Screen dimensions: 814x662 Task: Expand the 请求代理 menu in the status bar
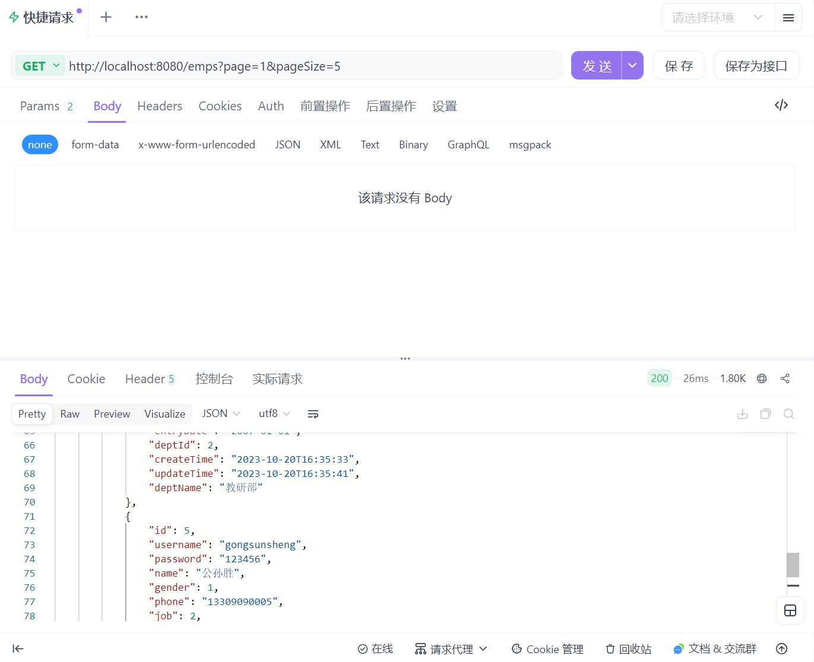point(483,649)
